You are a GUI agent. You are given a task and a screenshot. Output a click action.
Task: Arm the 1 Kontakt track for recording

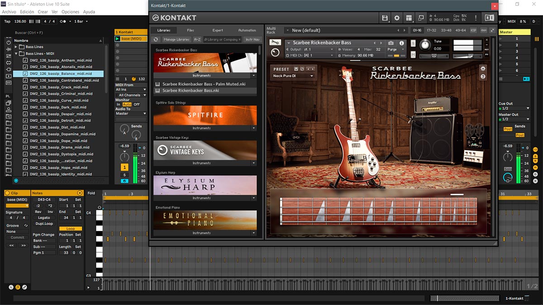point(124,181)
